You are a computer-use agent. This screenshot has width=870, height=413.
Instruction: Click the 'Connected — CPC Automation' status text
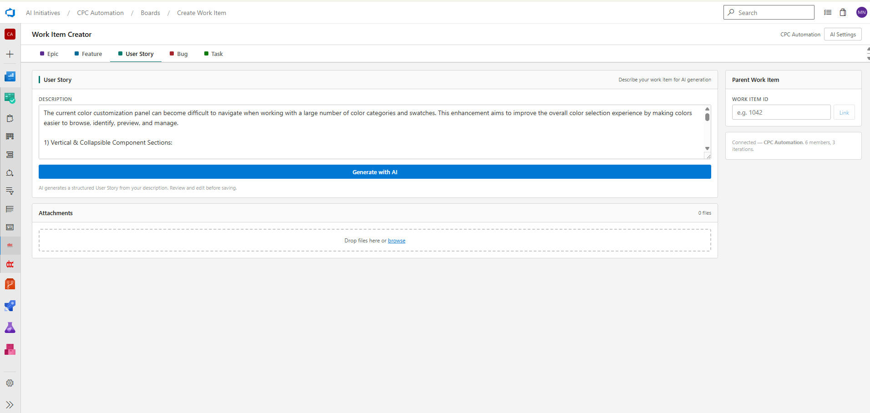click(x=784, y=146)
